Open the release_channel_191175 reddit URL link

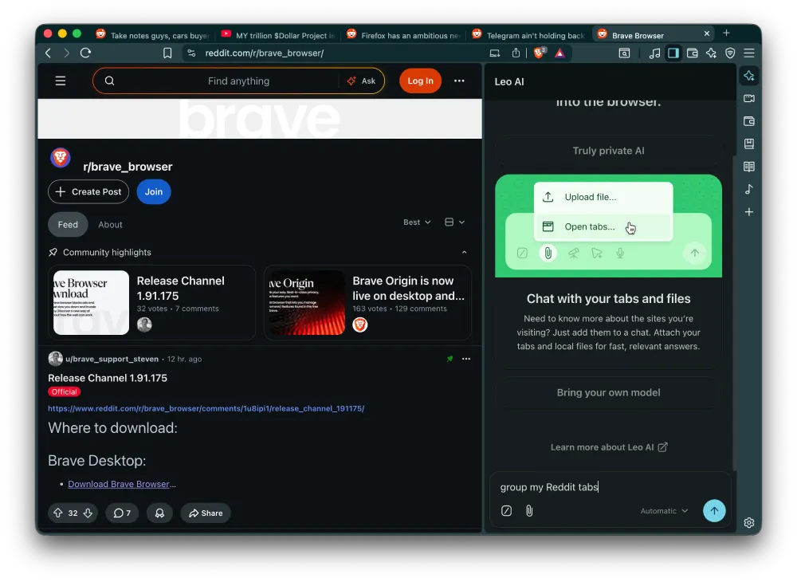pos(206,408)
